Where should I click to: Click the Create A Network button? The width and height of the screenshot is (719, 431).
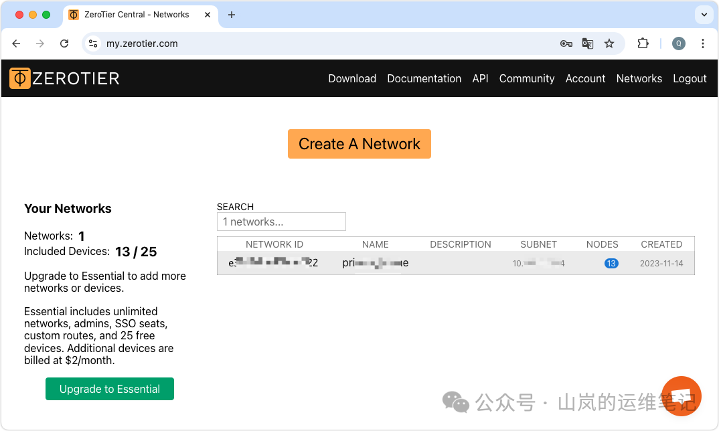click(359, 144)
